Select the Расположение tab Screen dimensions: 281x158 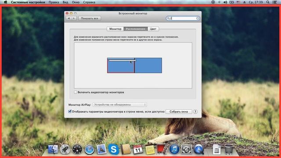click(x=136, y=29)
